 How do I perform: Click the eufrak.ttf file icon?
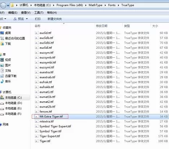(36, 82)
